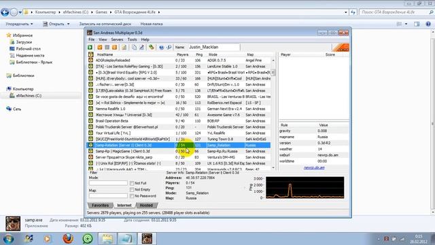Viewport: 435px width, 245px height.
Task: Click Записать на оптический диск button
Action: click(105, 24)
